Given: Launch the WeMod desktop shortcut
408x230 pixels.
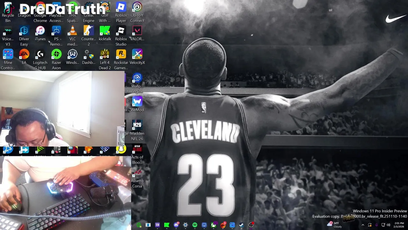Looking at the screenshot, I should pyautogui.click(x=137, y=105).
